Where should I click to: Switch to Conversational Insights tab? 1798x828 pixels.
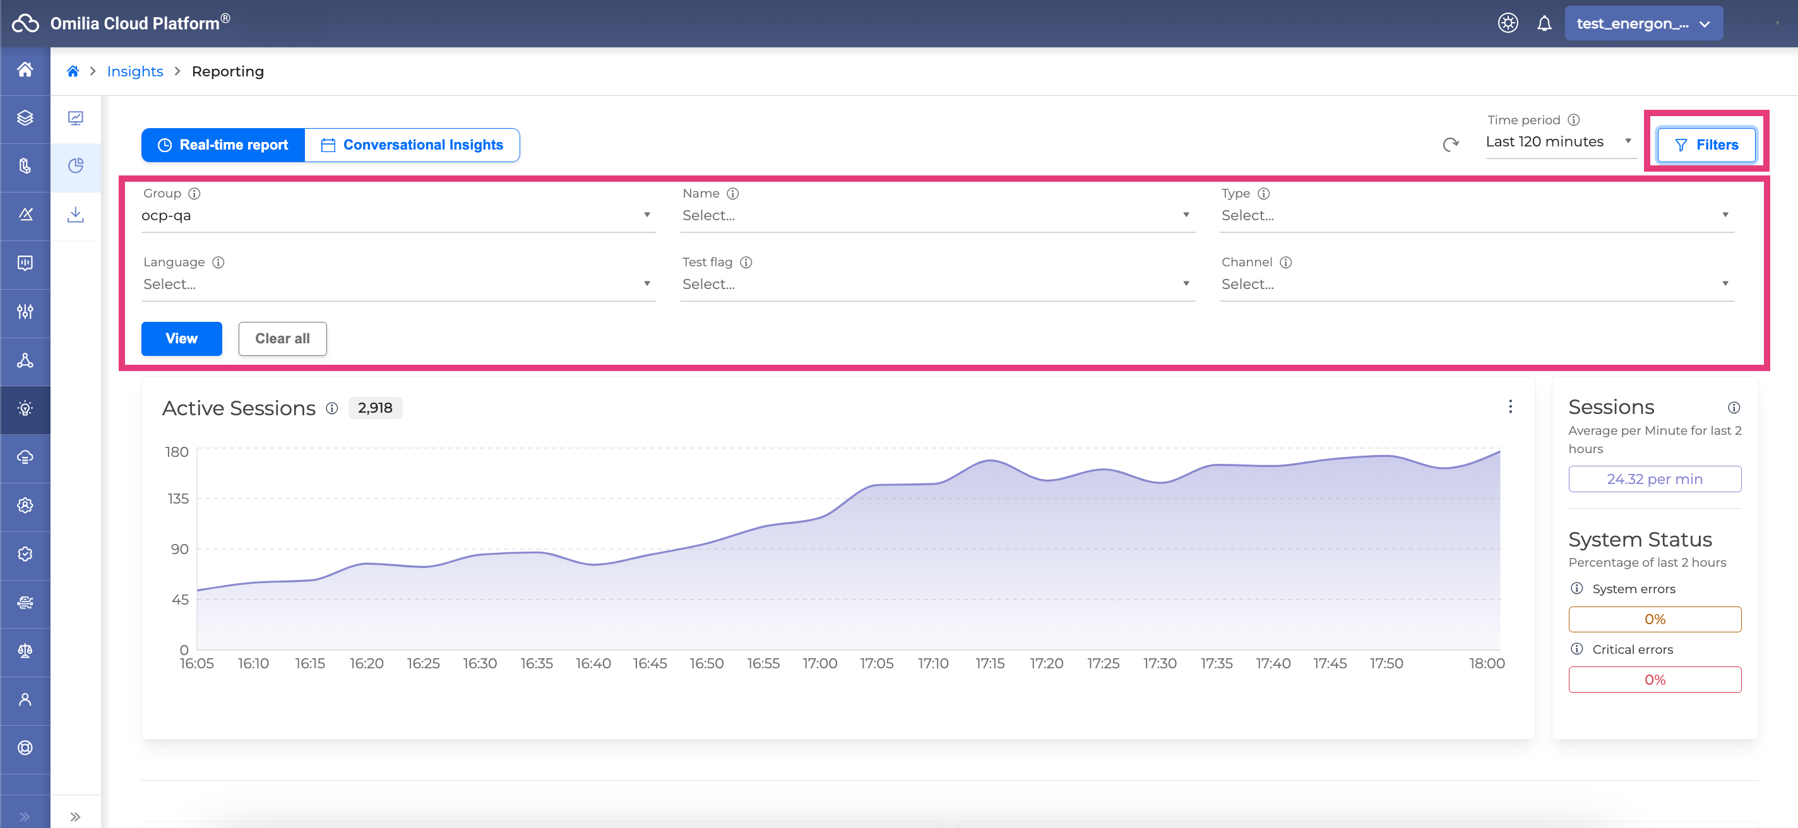point(412,145)
